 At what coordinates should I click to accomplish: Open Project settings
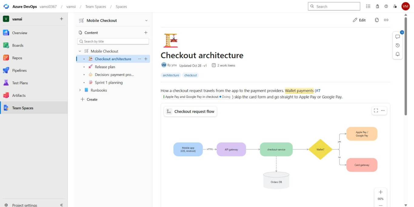[x=25, y=205]
